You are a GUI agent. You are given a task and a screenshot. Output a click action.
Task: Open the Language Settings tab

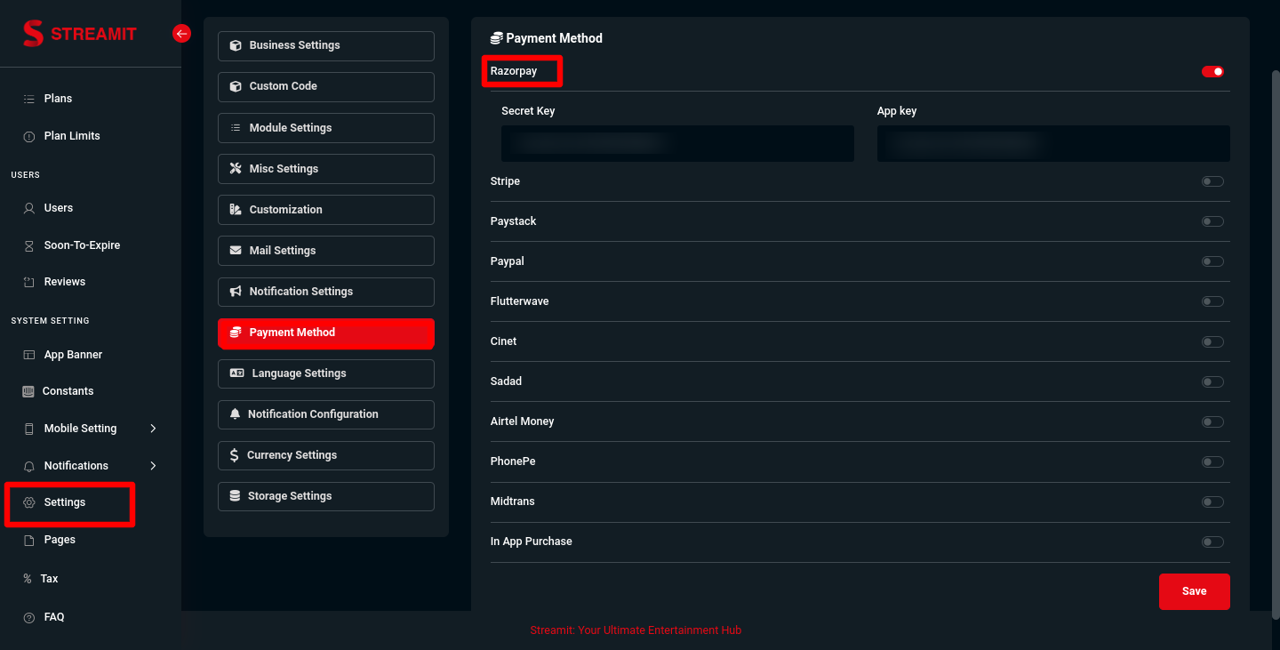click(326, 373)
